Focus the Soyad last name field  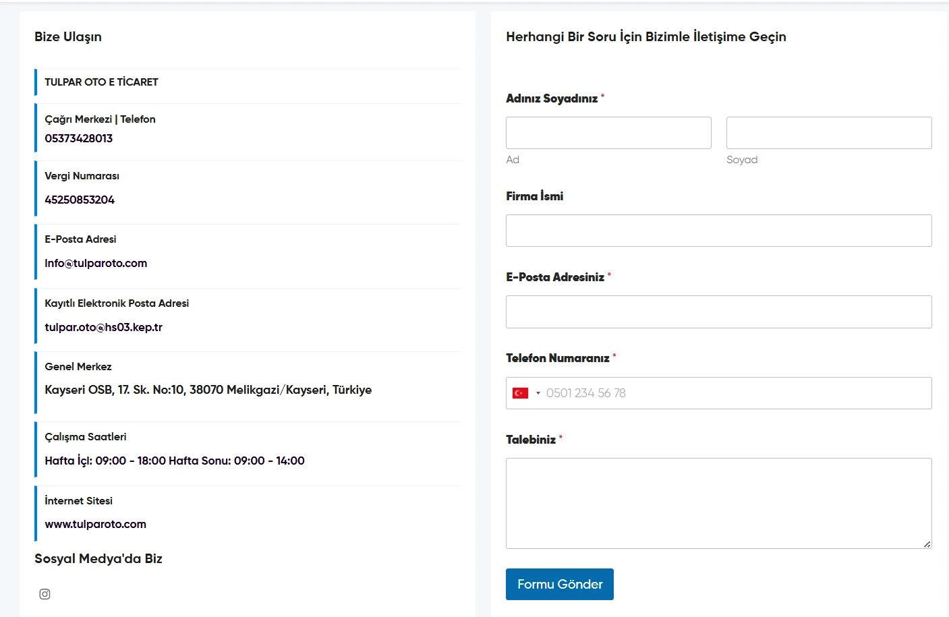pos(828,133)
